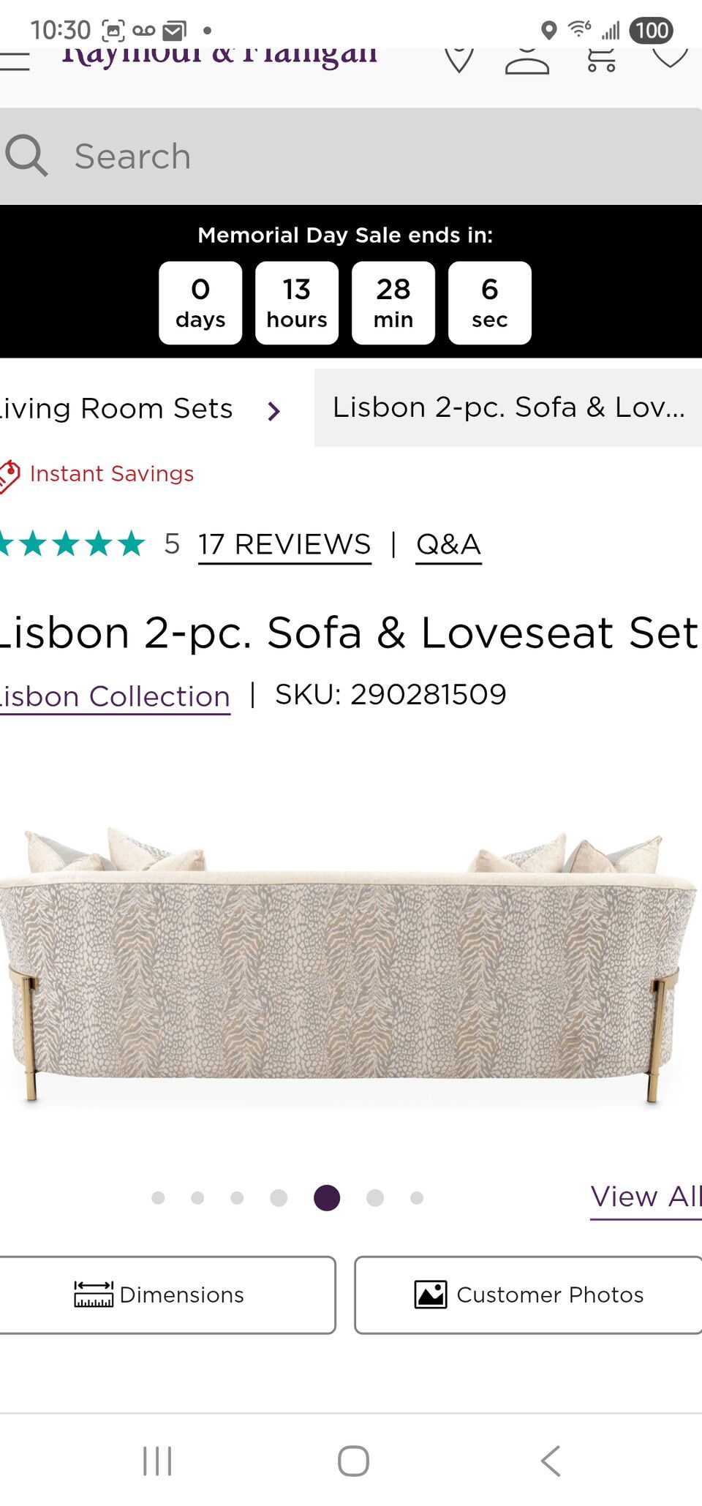Click View All product images
Image resolution: width=702 pixels, height=1506 pixels.
pyautogui.click(x=645, y=1197)
